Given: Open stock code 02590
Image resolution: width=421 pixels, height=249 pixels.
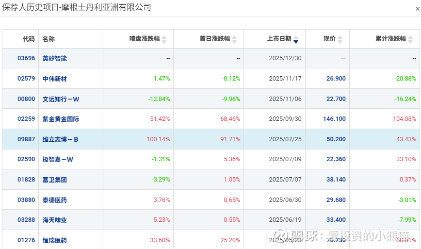Looking at the screenshot, I should pyautogui.click(x=26, y=159).
